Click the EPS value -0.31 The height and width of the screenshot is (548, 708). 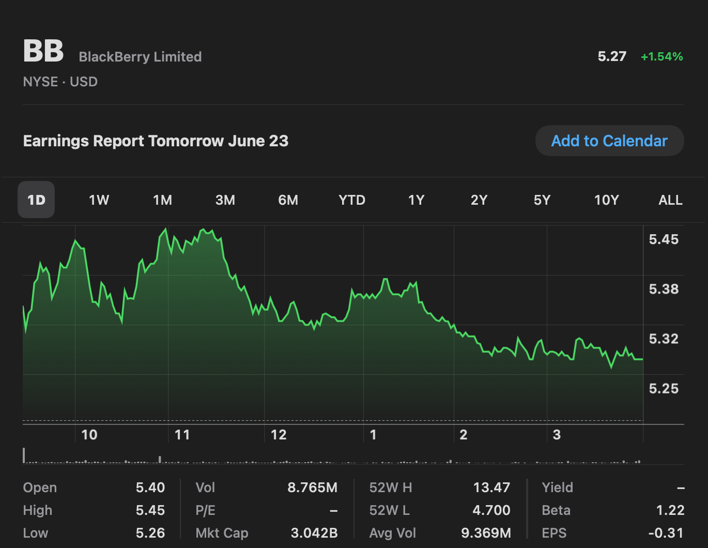(x=666, y=533)
